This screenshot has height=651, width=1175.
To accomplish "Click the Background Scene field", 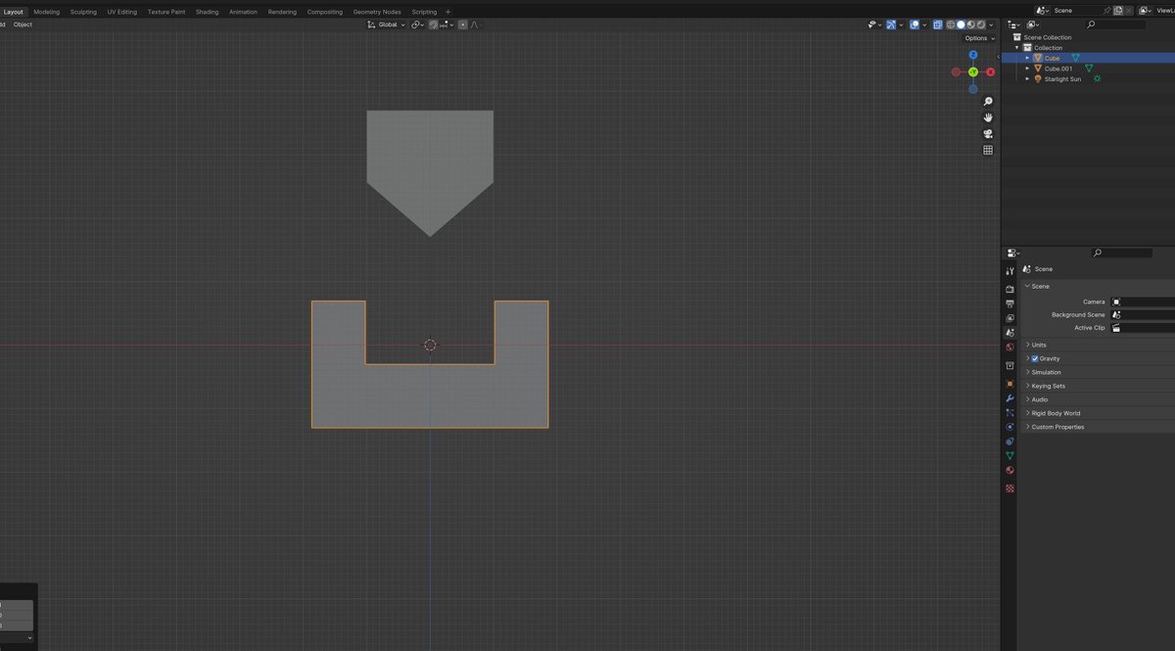I will tap(1143, 315).
